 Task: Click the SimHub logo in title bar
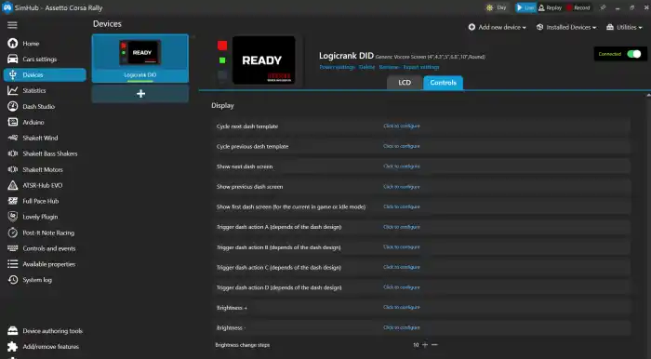click(7, 7)
